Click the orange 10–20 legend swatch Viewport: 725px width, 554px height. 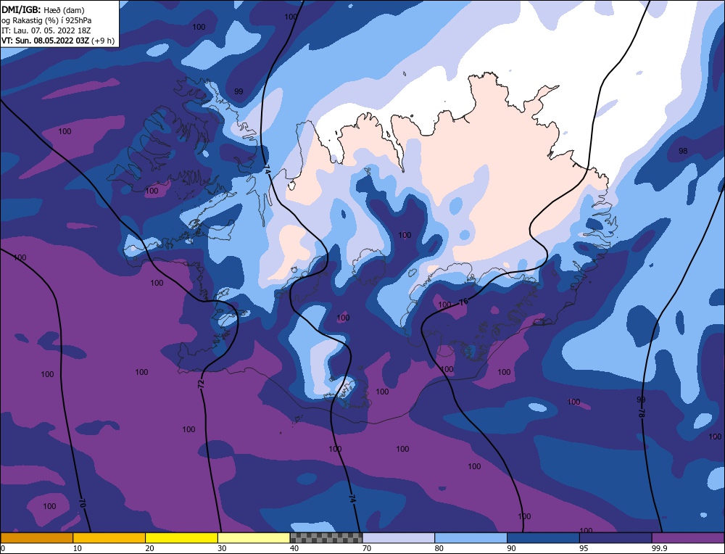[109, 538]
